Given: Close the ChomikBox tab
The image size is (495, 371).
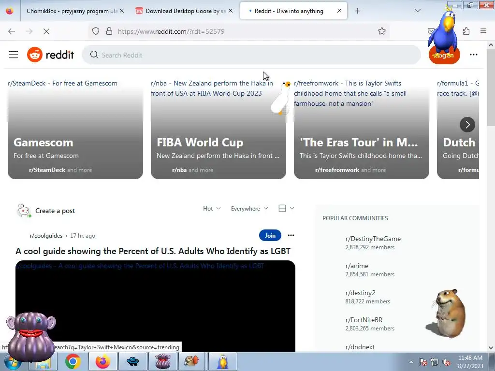Looking at the screenshot, I should click(122, 11).
